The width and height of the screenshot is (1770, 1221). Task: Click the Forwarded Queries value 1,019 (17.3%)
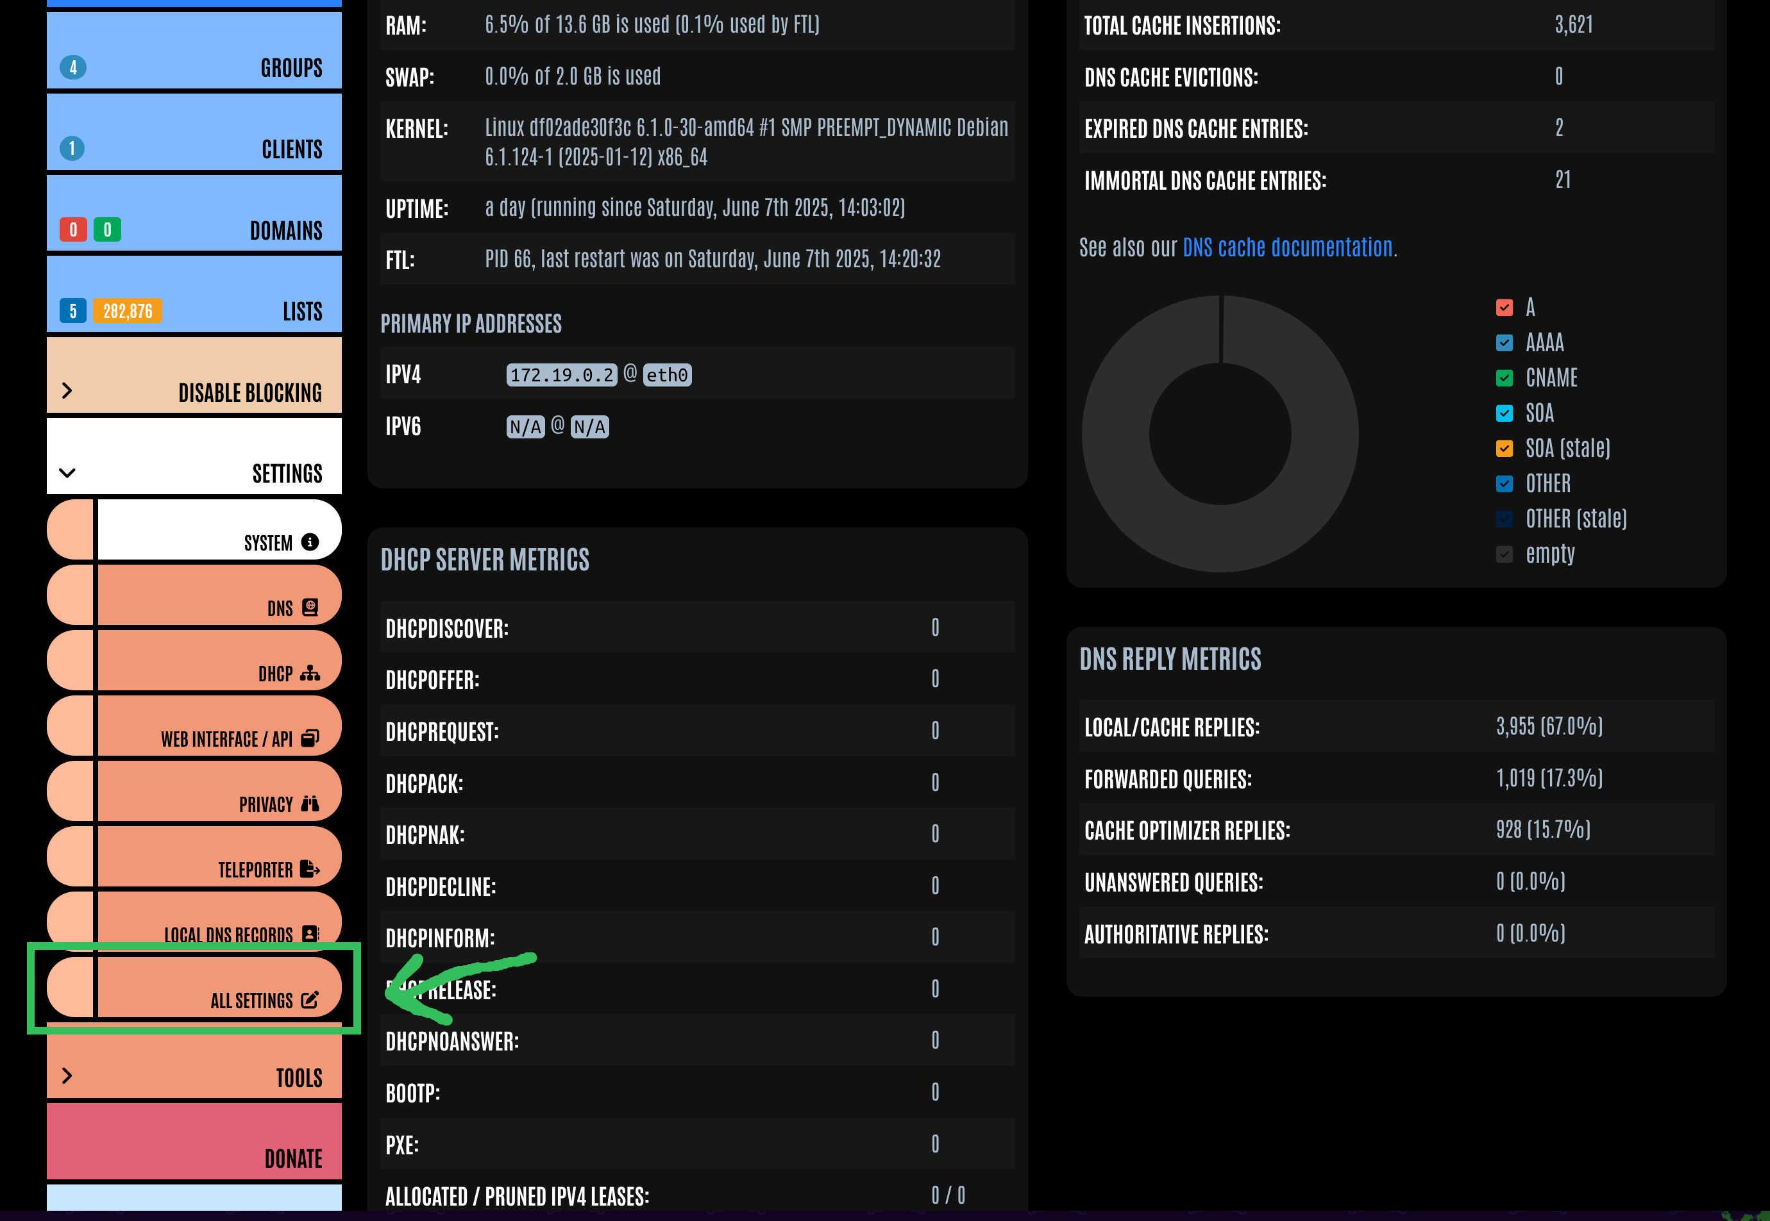coord(1549,778)
